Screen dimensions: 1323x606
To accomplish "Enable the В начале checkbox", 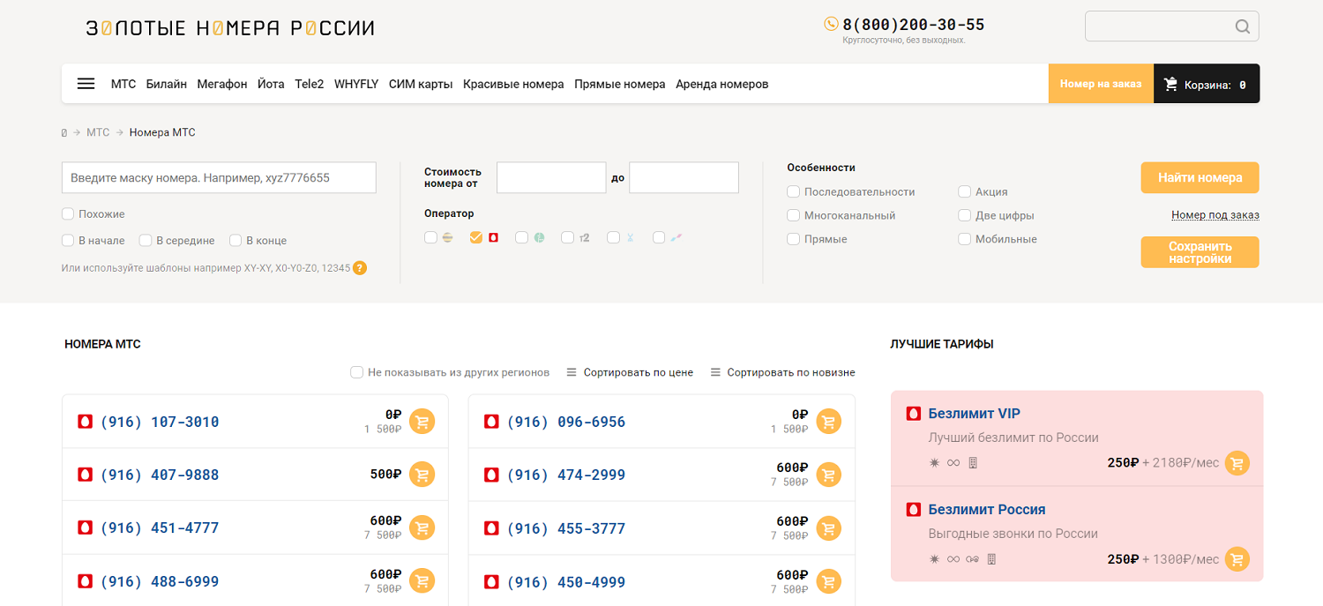I will pyautogui.click(x=68, y=240).
